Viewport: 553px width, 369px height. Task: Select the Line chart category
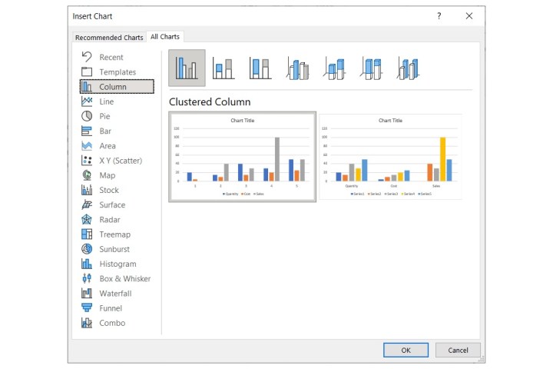pos(117,101)
